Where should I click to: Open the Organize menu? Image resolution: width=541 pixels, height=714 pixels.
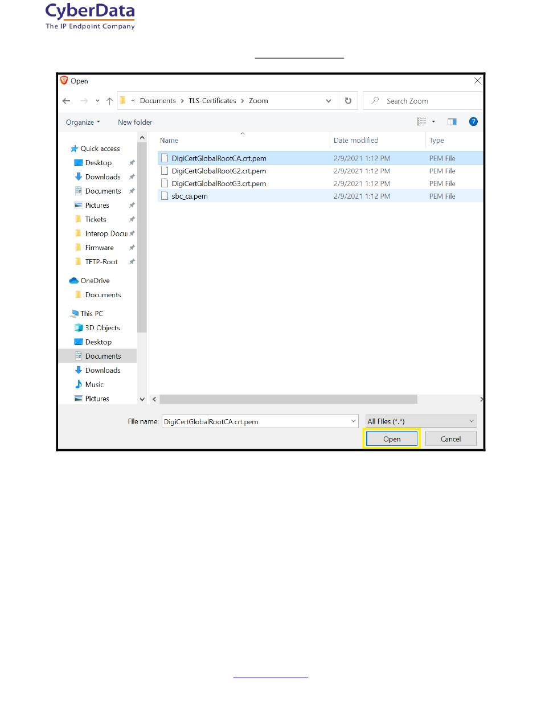pyautogui.click(x=83, y=122)
